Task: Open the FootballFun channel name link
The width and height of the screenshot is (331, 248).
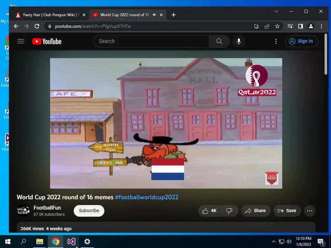Action: pos(47,208)
